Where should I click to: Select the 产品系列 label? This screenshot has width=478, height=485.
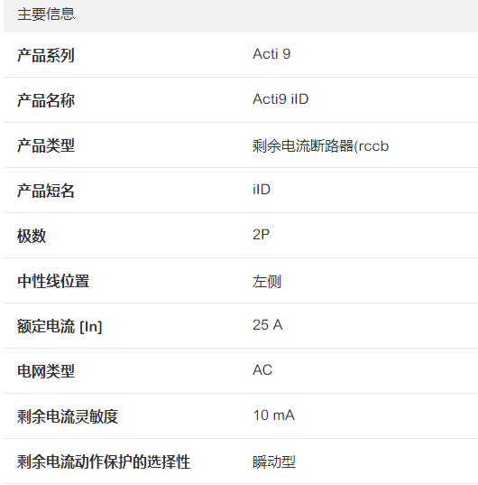pos(46,55)
